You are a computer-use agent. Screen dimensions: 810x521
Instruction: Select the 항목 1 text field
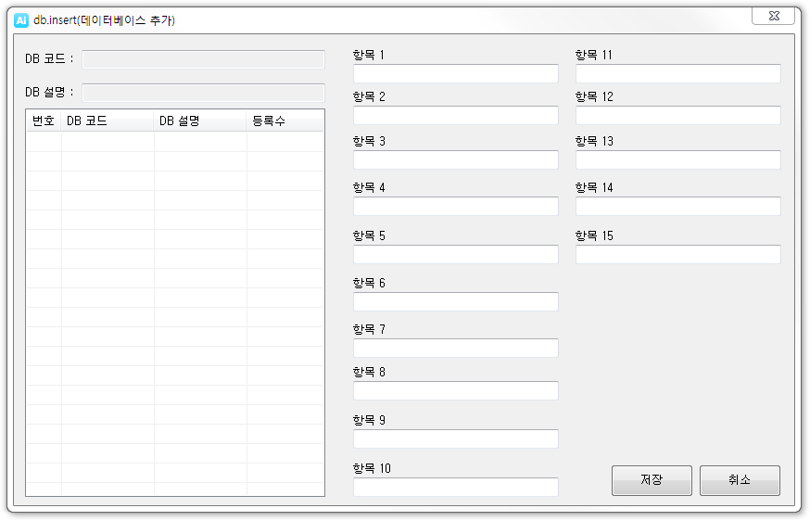click(456, 73)
